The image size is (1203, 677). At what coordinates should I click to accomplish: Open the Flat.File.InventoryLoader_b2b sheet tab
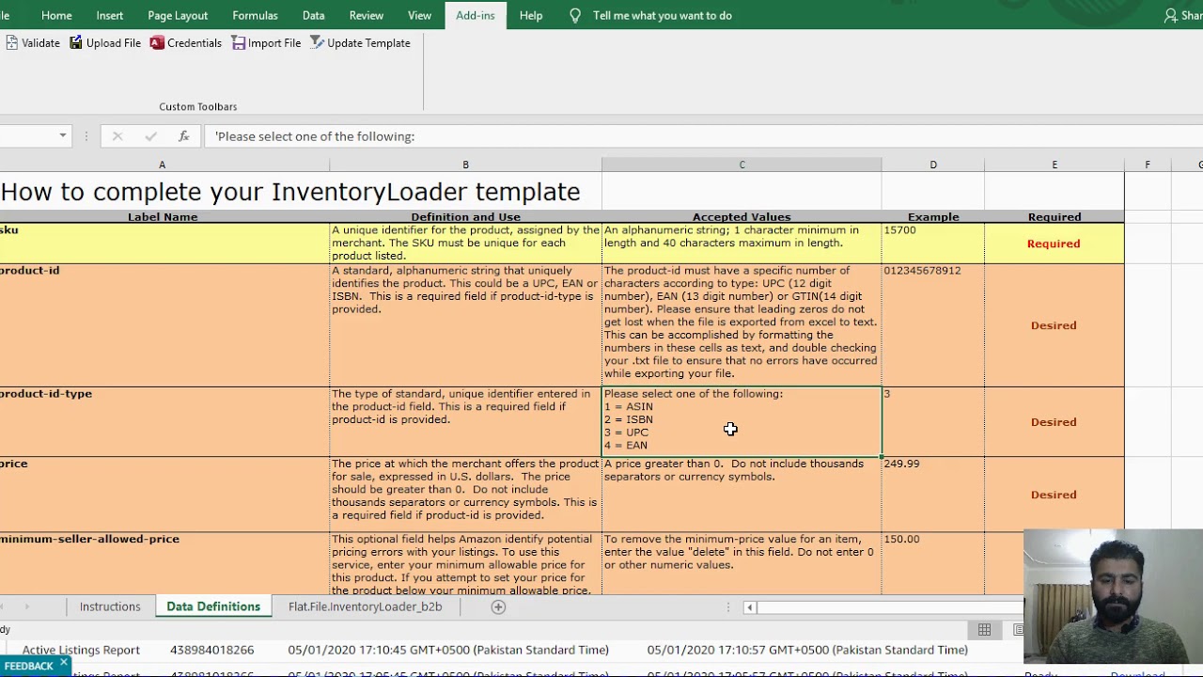point(365,607)
